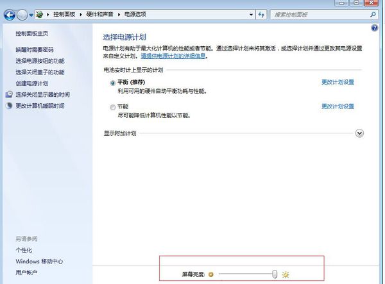
Task: Click the dim sun icon left of slider
Action: (210, 274)
